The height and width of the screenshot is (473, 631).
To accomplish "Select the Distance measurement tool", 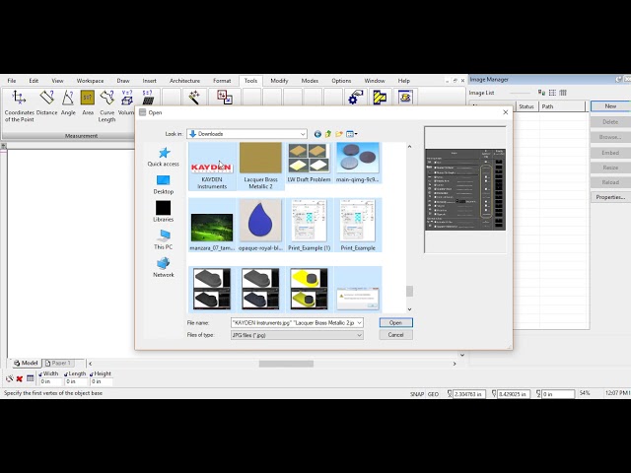I will click(x=46, y=103).
